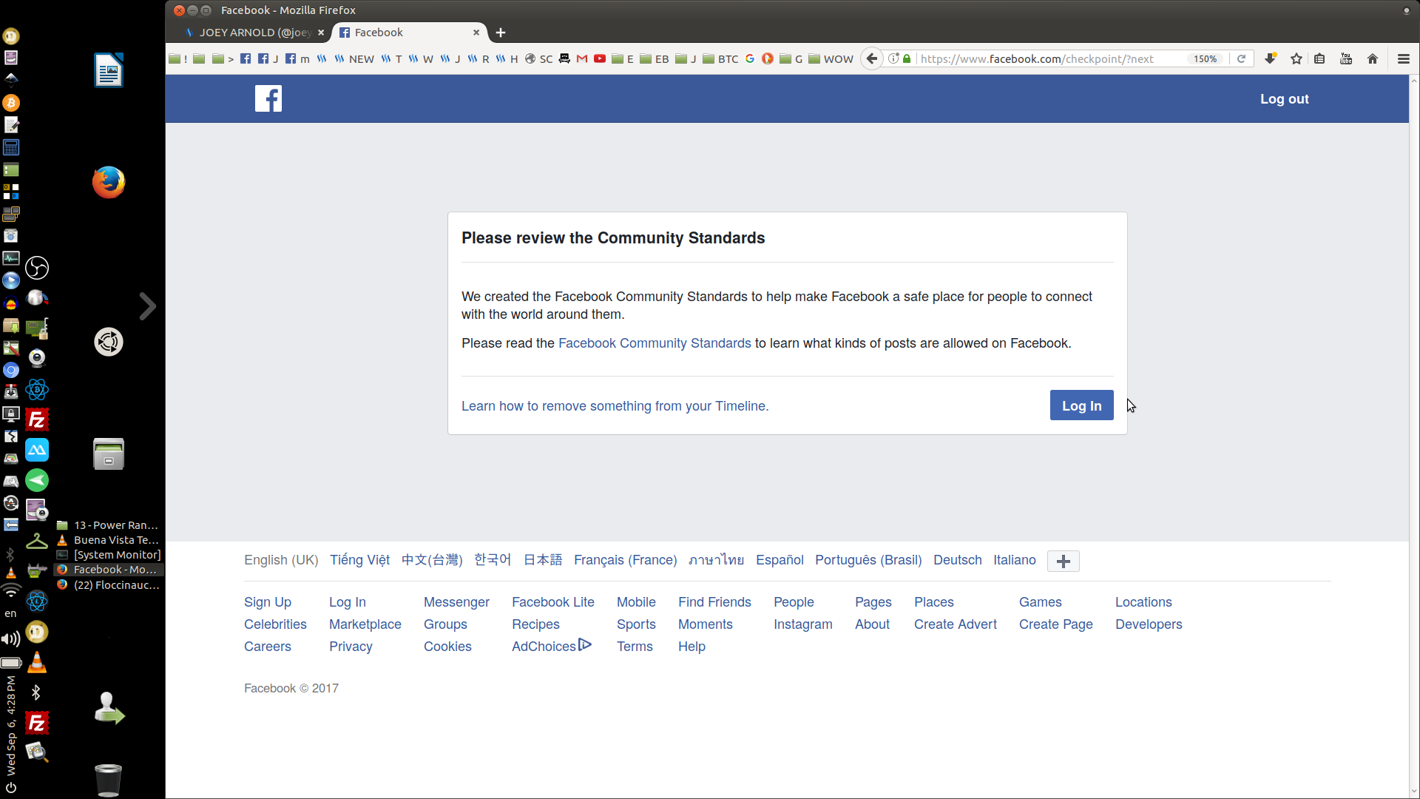Open the downloads arrow in Firefox toolbar
This screenshot has height=799, width=1420.
click(1271, 59)
